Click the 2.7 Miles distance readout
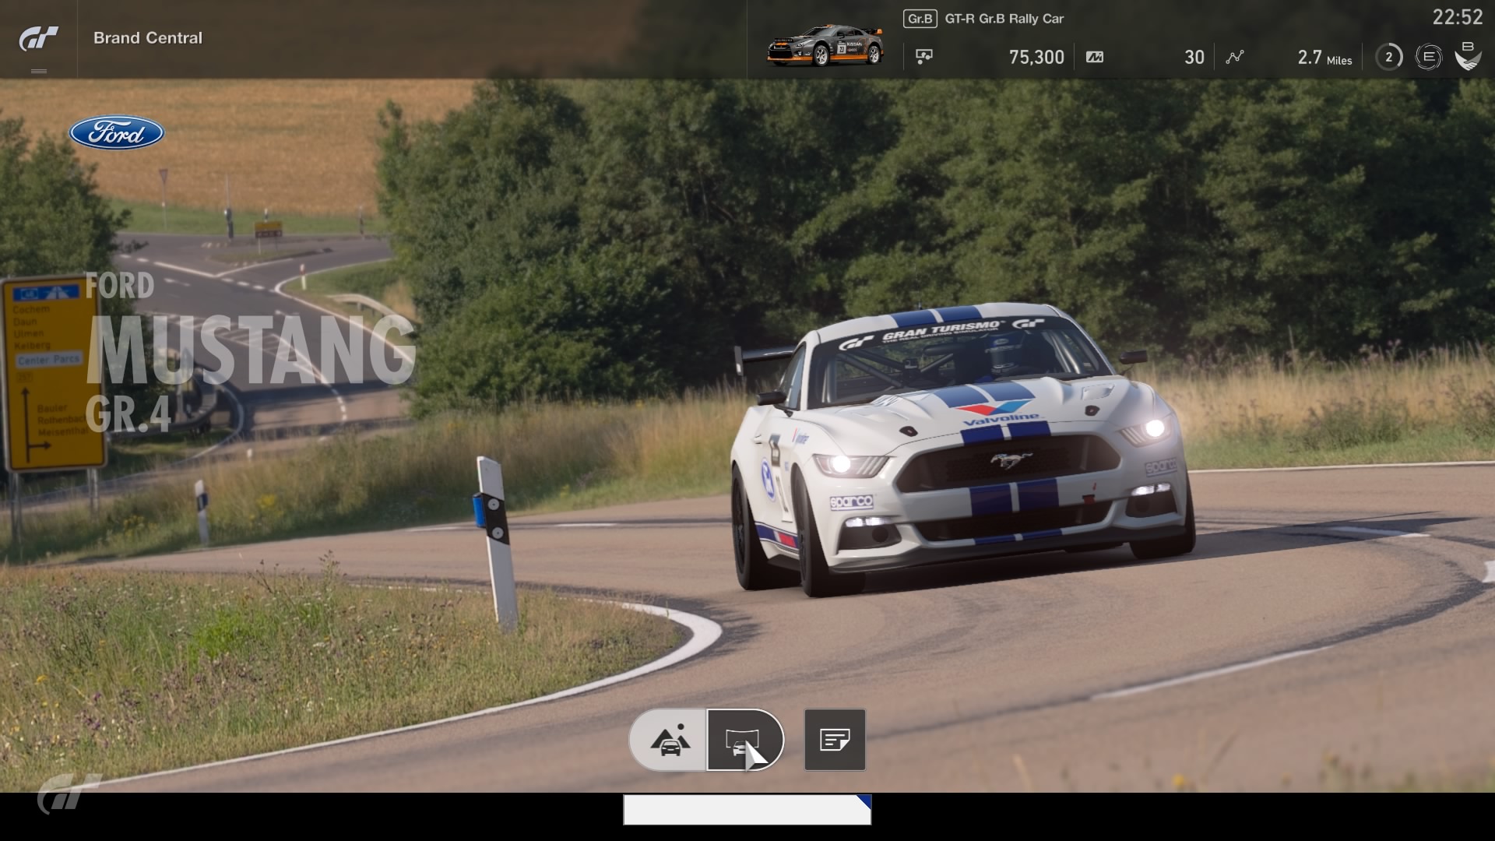This screenshot has height=841, width=1495. 1324,58
